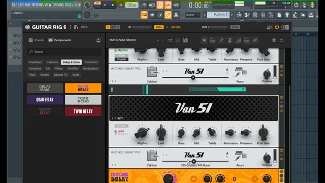Toggle wait-for-input icon beside metronome
The image size is (325, 183).
coord(152,5)
